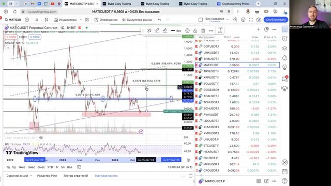Expand the Без названия layout dropdown
Screen dimensions: 331x186
(x=228, y=20)
